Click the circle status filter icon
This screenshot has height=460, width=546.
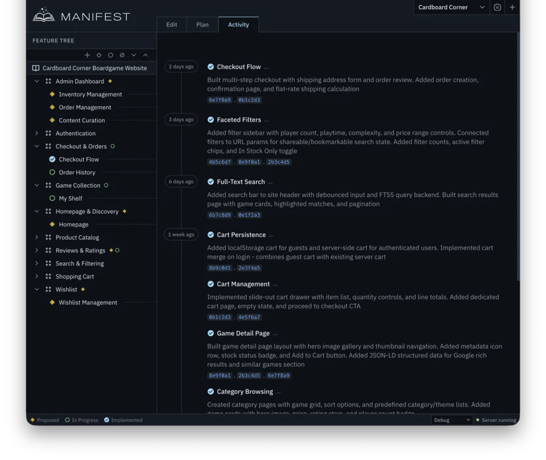110,55
